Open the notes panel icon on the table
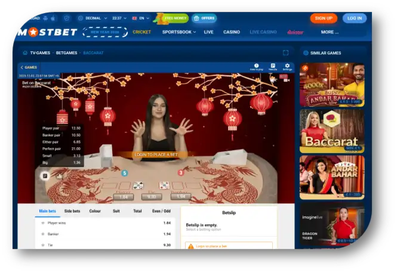The image size is (397, 273). [x=45, y=176]
